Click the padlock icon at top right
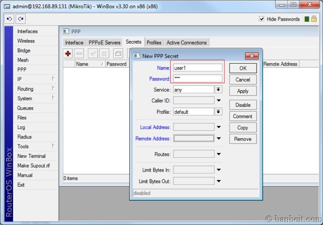The image size is (323, 225). click(x=314, y=19)
